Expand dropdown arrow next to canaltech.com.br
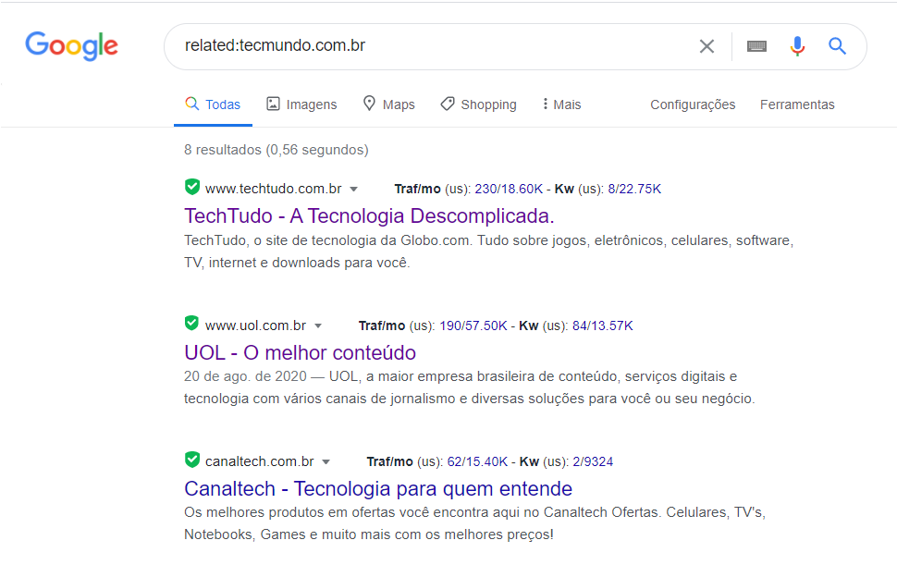 tap(326, 462)
